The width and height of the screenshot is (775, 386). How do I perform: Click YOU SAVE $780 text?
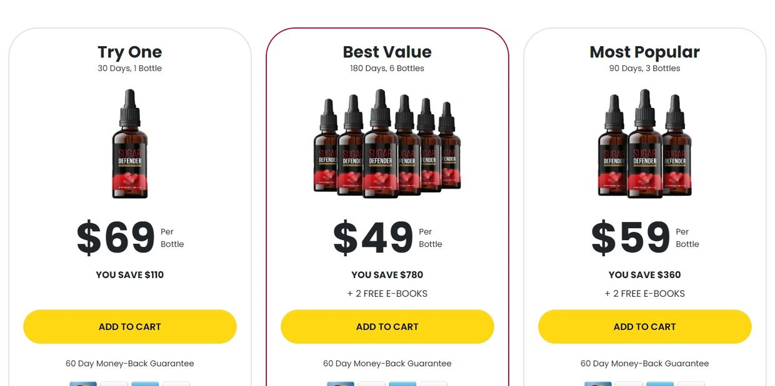(387, 274)
